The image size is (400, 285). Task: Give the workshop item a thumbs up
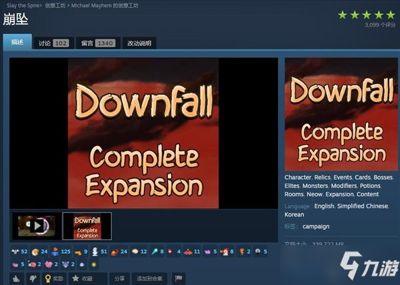17,278
